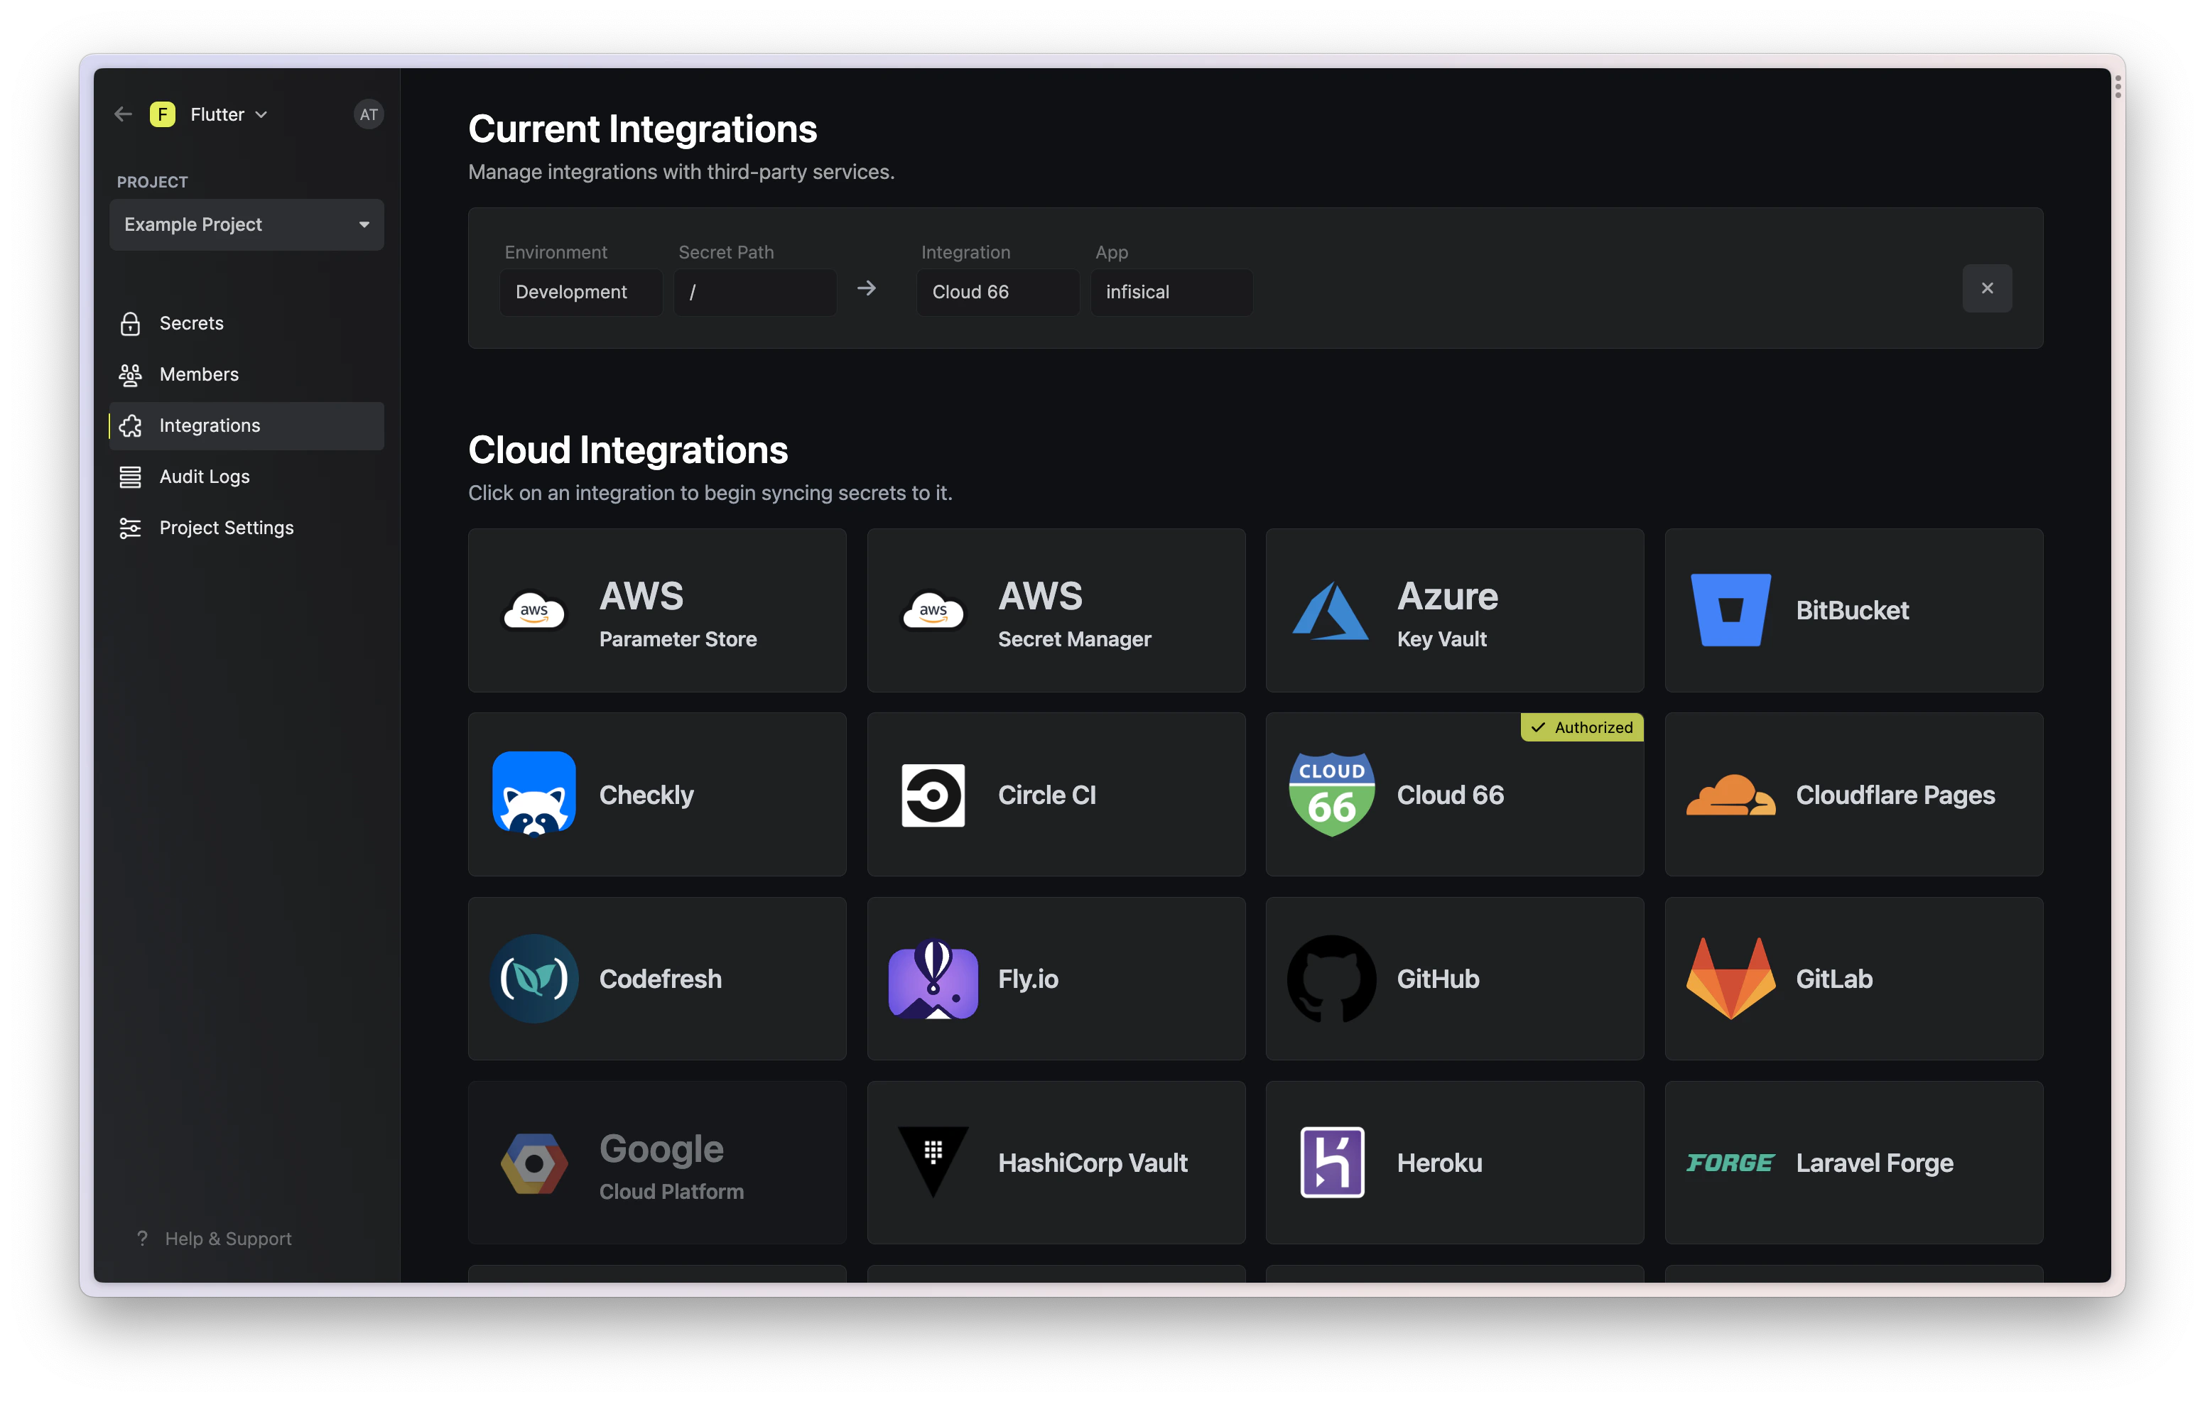Click the Checkly label text
2205x1402 pixels.
coord(646,795)
